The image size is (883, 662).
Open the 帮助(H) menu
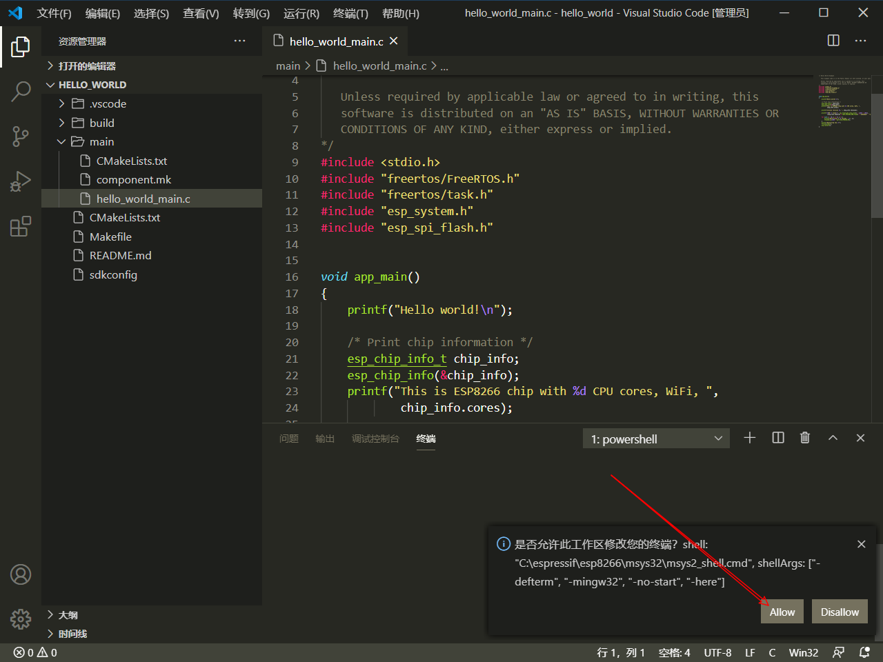coord(400,13)
